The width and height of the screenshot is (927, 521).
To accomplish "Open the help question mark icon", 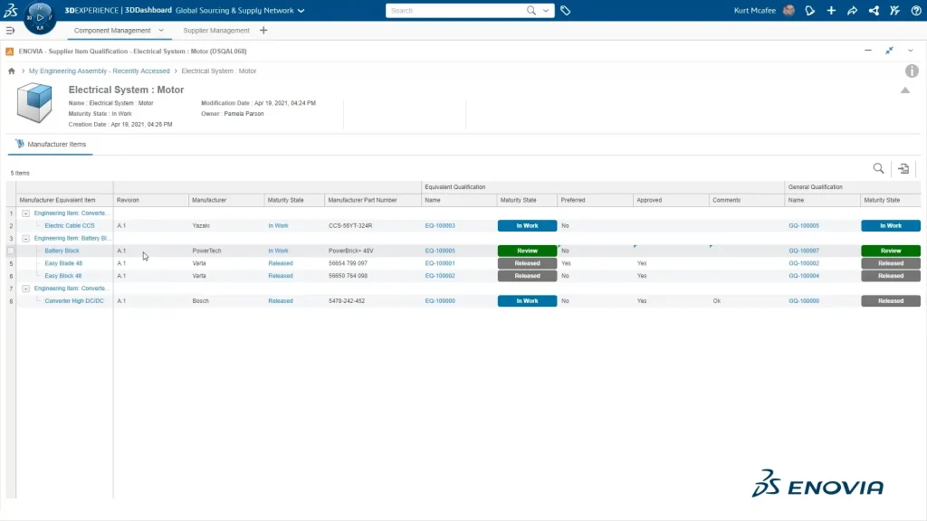I will click(914, 11).
